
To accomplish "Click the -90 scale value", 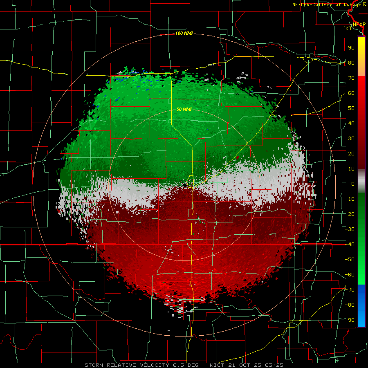I will [x=350, y=320].
